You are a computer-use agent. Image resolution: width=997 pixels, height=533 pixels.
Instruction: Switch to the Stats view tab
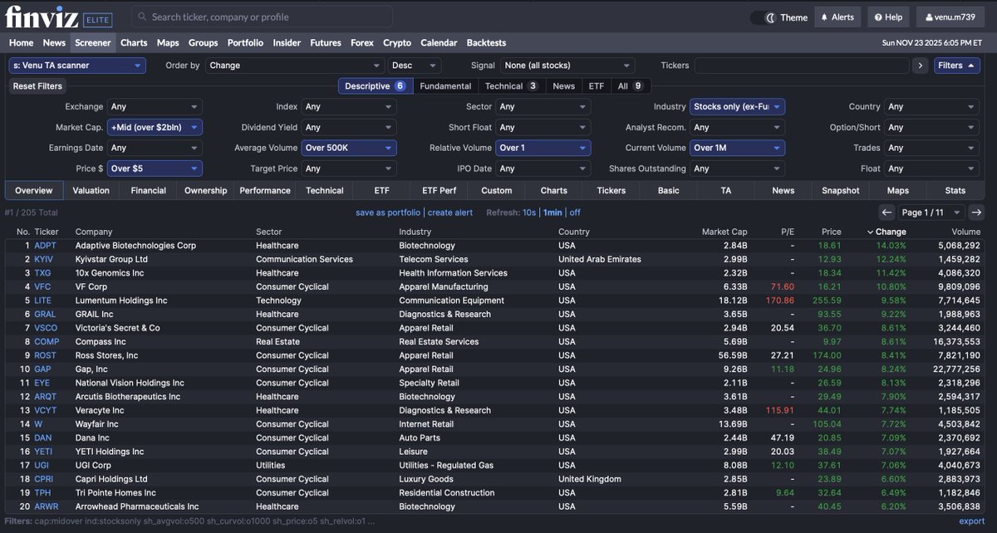click(x=955, y=190)
